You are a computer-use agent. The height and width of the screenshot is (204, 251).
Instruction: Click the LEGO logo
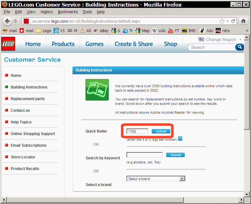pos(8,44)
